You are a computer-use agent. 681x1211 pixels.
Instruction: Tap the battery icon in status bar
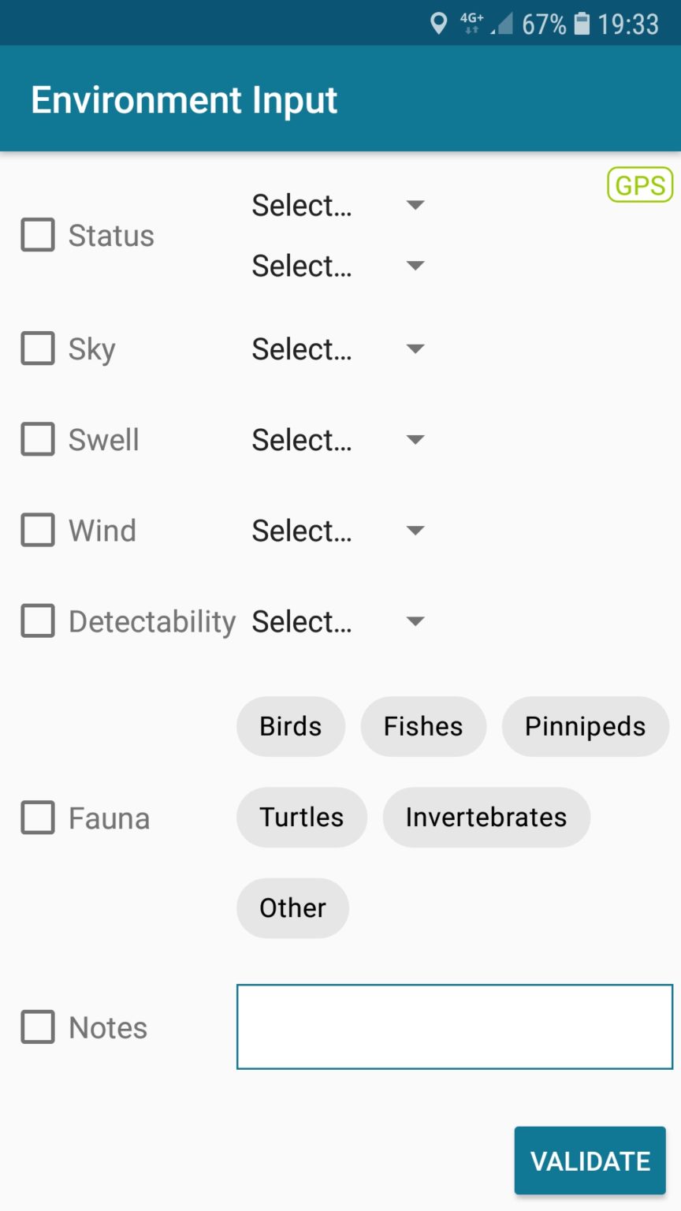point(582,24)
